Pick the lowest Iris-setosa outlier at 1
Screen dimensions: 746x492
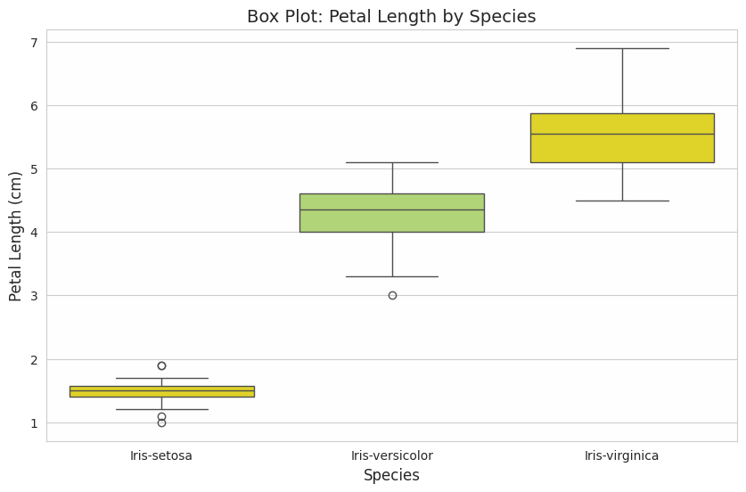pos(161,422)
